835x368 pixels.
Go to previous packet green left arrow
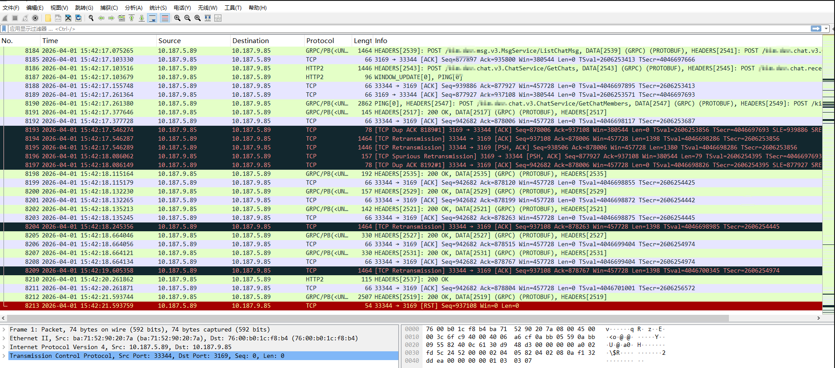point(101,18)
